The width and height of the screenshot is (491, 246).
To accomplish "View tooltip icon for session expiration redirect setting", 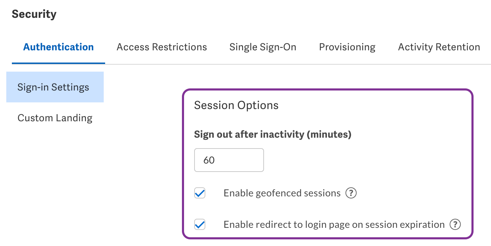I will (x=455, y=225).
